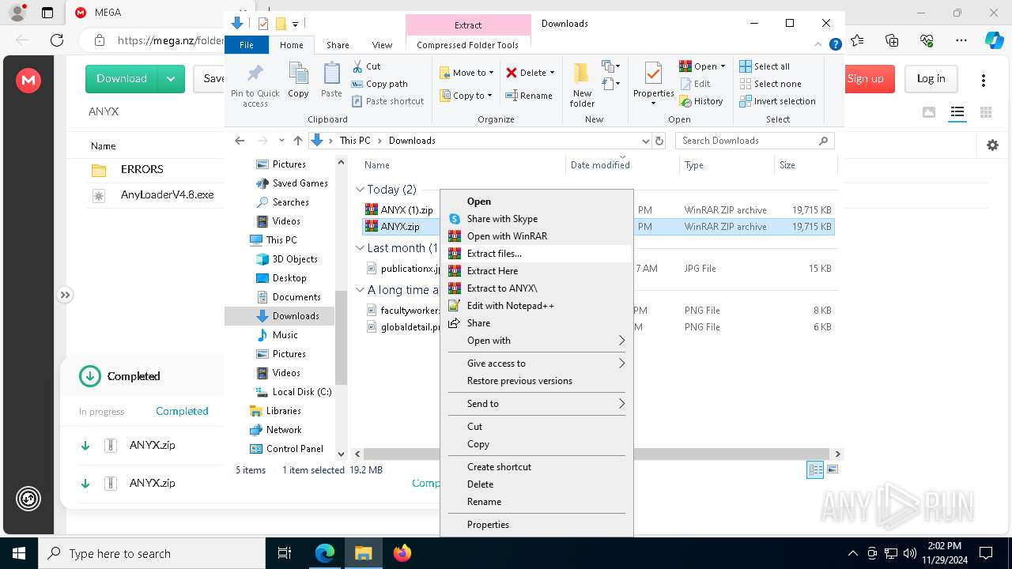This screenshot has height=569, width=1012.
Task: Open Microsoft Edge from the taskbar
Action: (325, 553)
